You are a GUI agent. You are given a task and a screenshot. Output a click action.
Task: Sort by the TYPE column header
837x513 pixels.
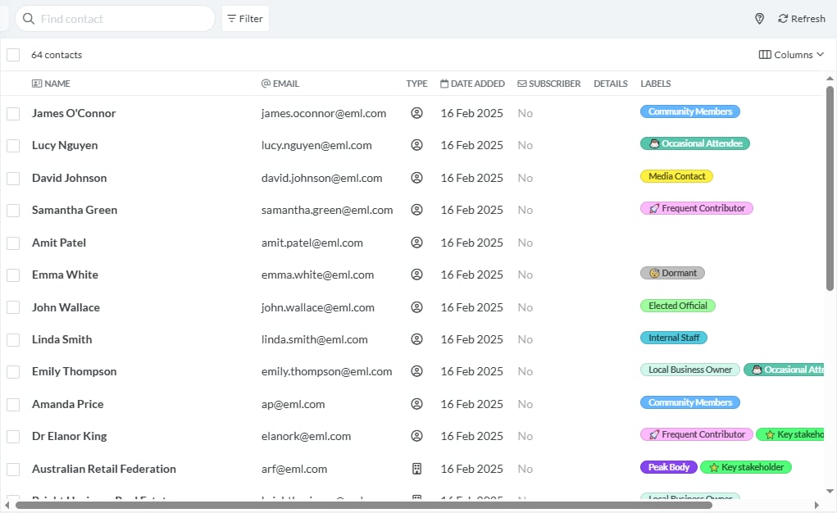point(417,84)
